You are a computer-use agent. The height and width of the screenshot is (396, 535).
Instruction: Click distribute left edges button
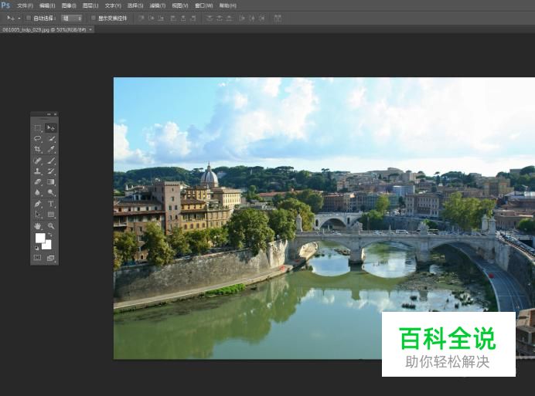pyautogui.click(x=242, y=18)
